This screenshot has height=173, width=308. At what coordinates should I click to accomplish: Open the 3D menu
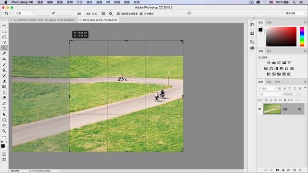coord(108,2)
